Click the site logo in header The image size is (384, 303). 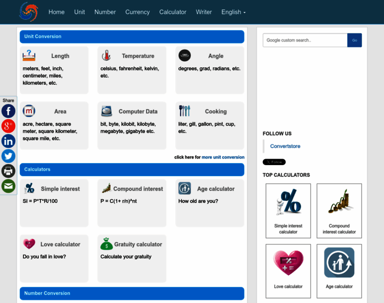(28, 12)
